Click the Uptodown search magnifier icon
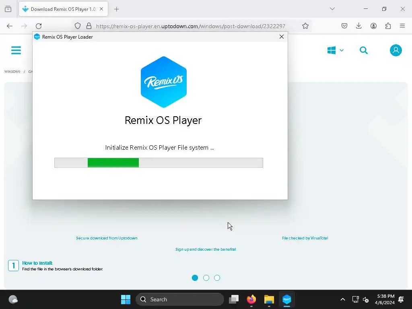The height and width of the screenshot is (309, 412). pyautogui.click(x=364, y=50)
